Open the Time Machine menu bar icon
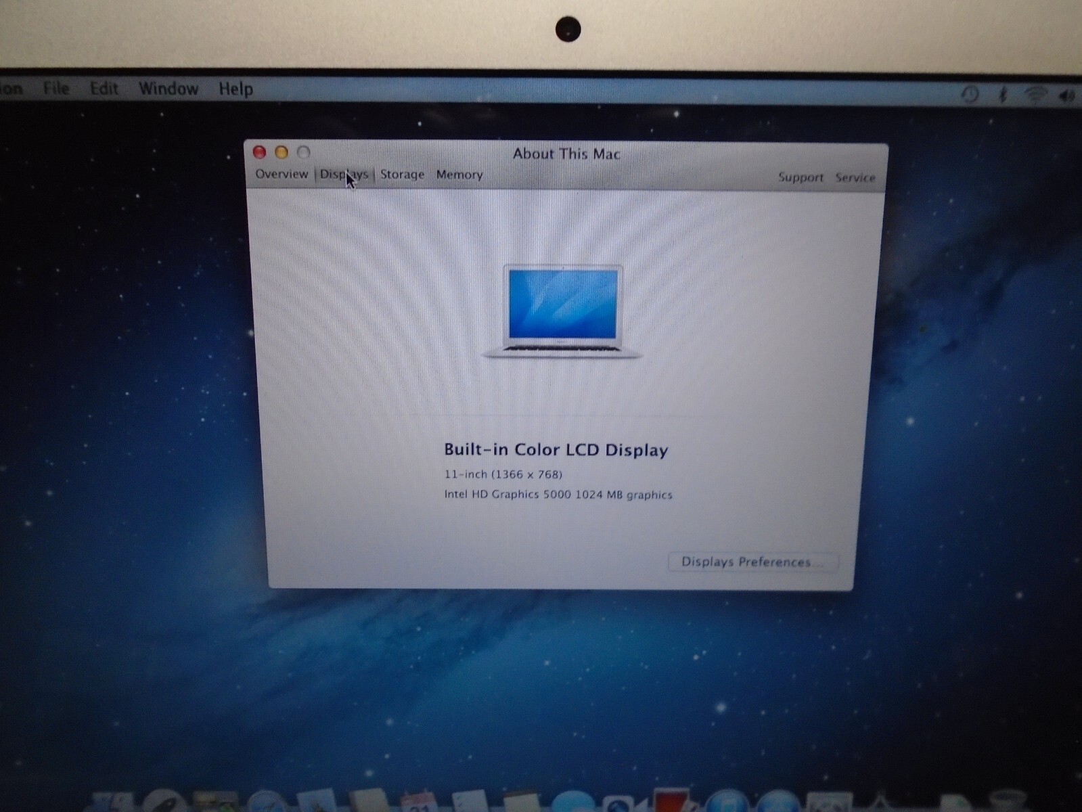 pos(970,93)
